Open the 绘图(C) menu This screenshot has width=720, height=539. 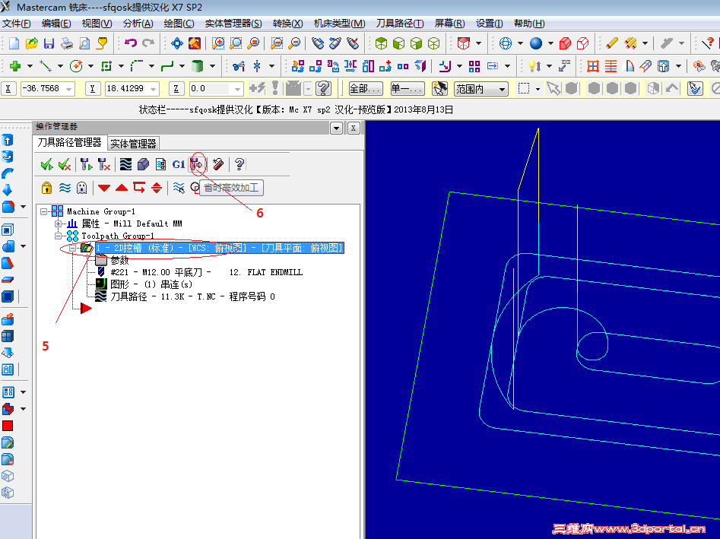(179, 24)
